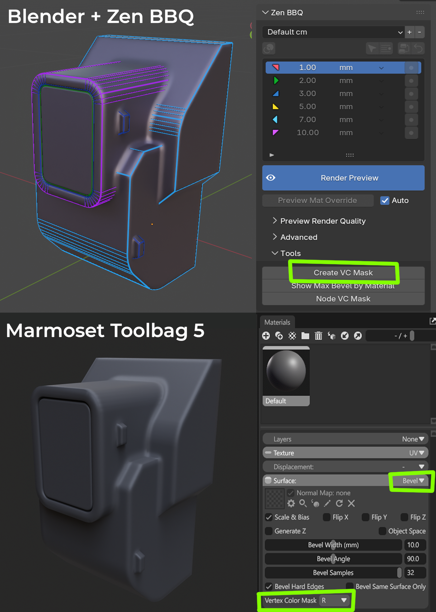This screenshot has height=612, width=436.
Task: Duplicate material icon in Materials toolbar
Action: pyautogui.click(x=279, y=336)
